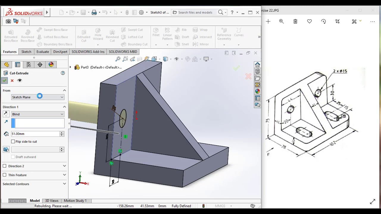Switch to the Sketch tab
The image size is (381, 214).
pyautogui.click(x=26, y=52)
